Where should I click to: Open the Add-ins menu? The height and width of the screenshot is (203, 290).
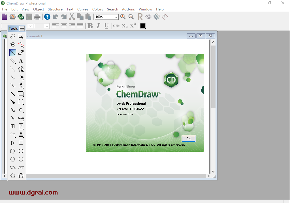[128, 9]
